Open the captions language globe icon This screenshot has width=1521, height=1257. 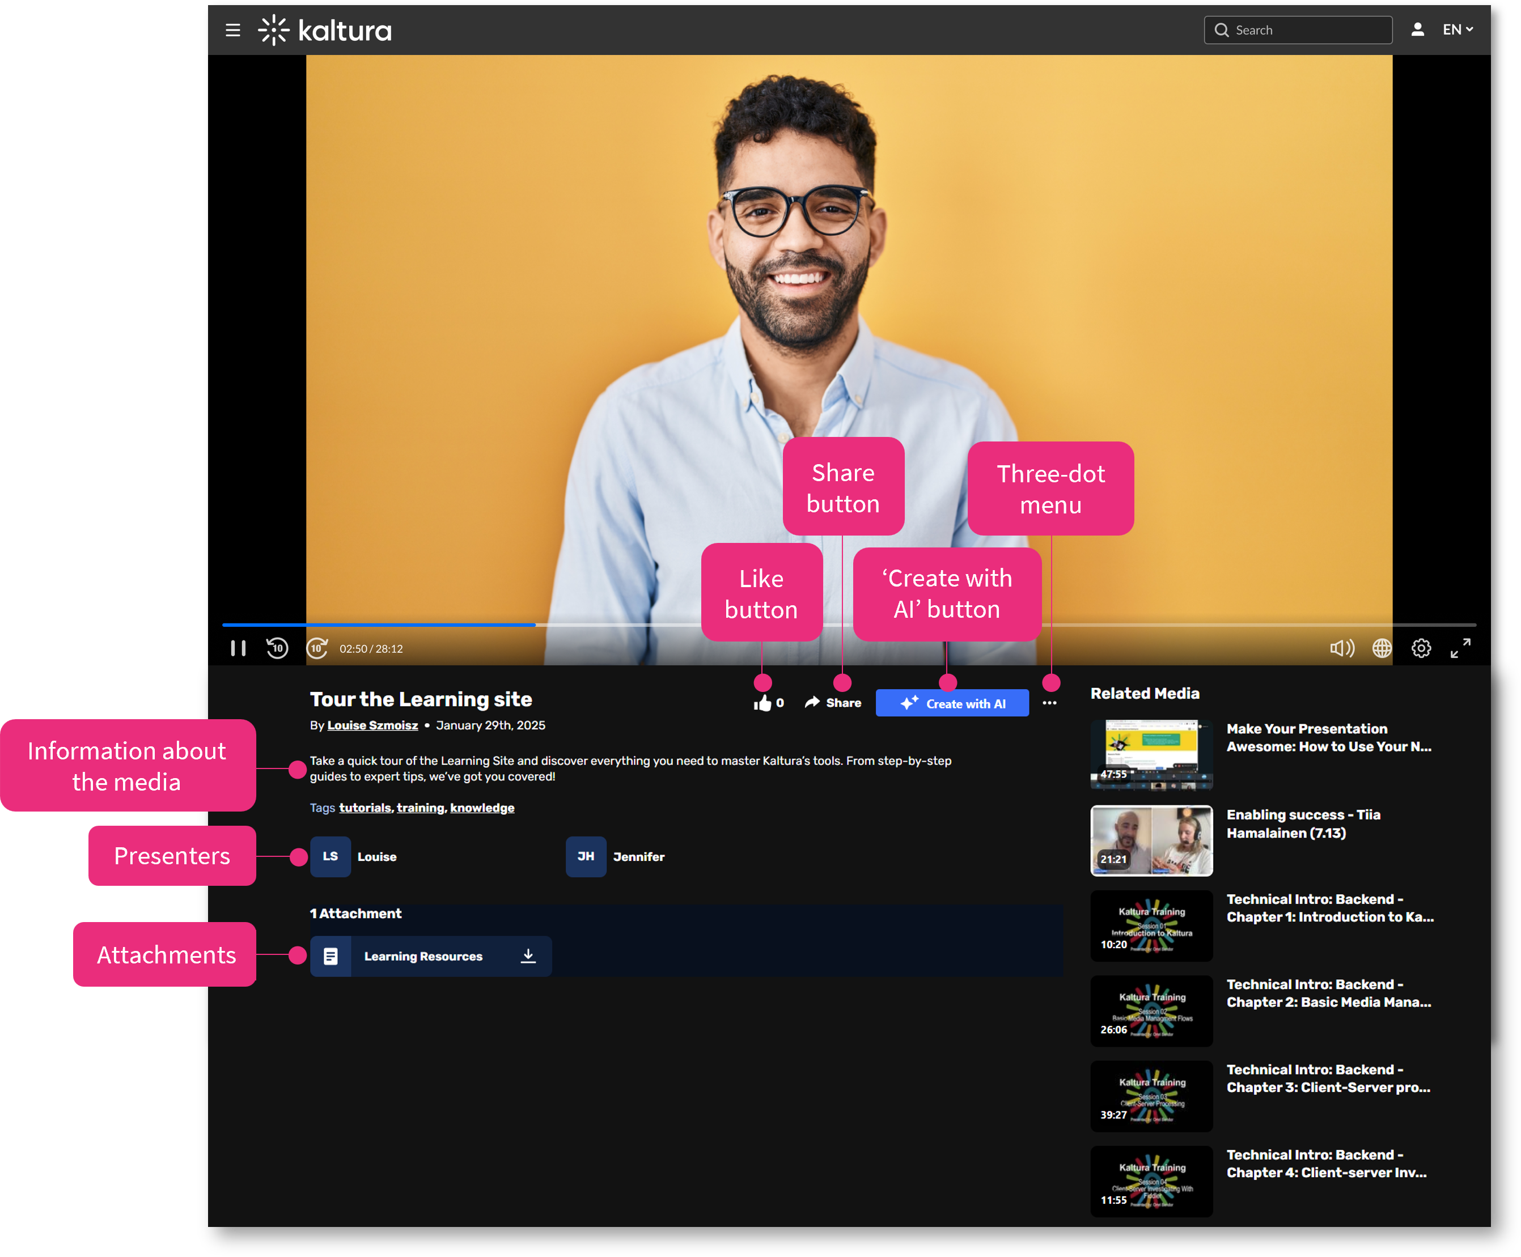[x=1382, y=648]
